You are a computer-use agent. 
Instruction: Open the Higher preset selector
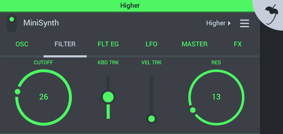point(218,23)
